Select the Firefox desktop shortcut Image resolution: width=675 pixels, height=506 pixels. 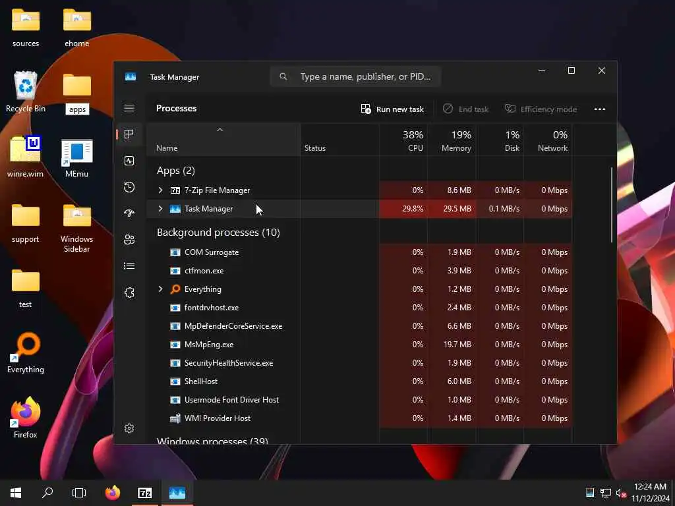[26, 417]
